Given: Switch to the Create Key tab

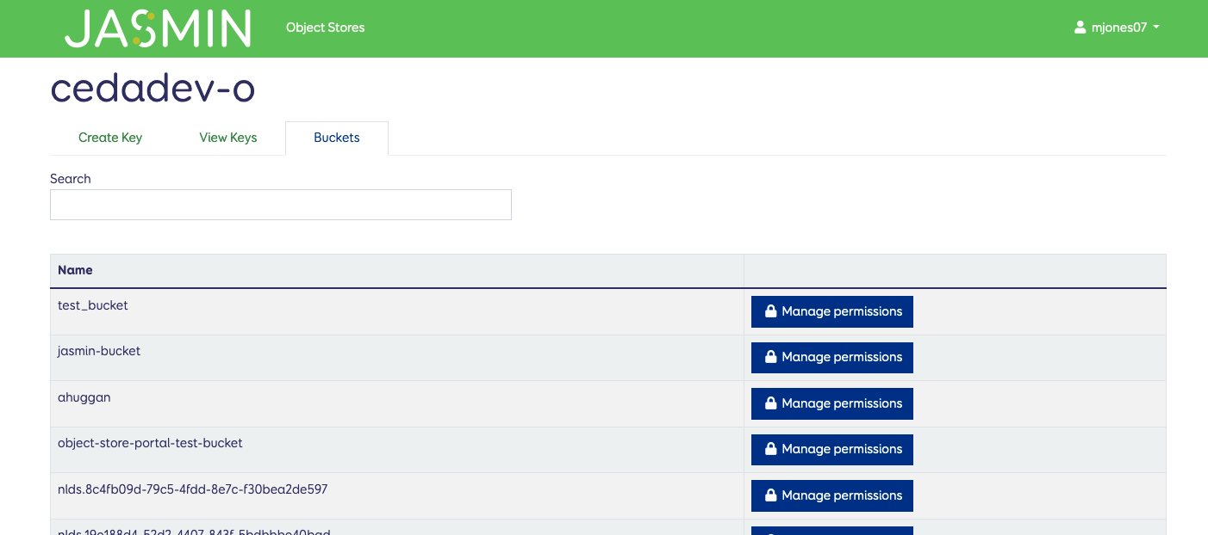Looking at the screenshot, I should pyautogui.click(x=110, y=138).
